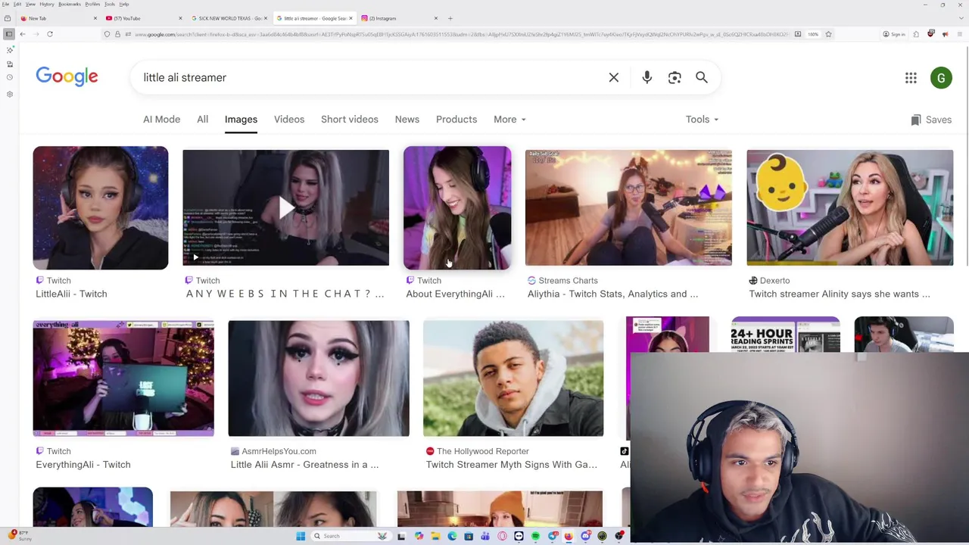Open Microsoft Edge from the taskbar
Viewport: 969px width, 545px height.
tap(452, 536)
